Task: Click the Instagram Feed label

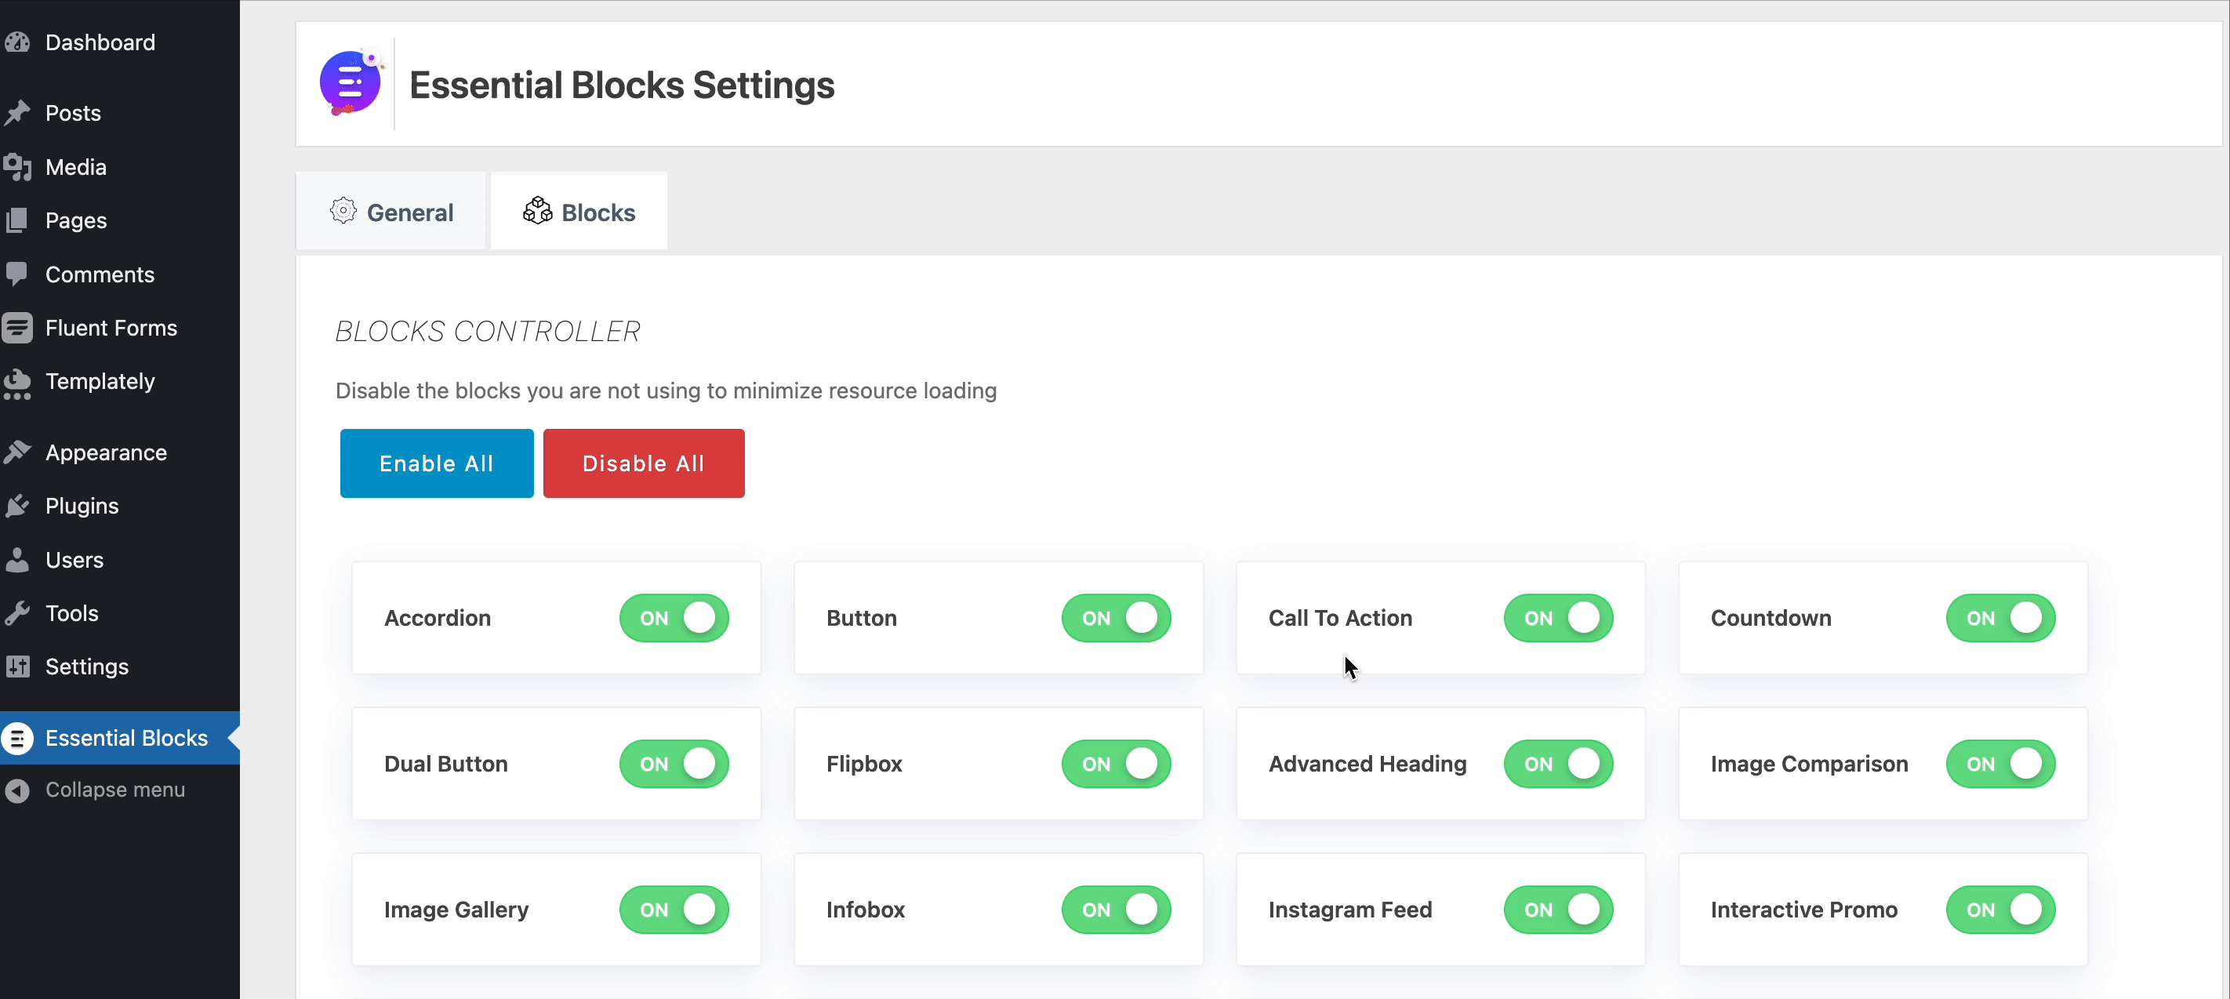Action: coord(1349,909)
